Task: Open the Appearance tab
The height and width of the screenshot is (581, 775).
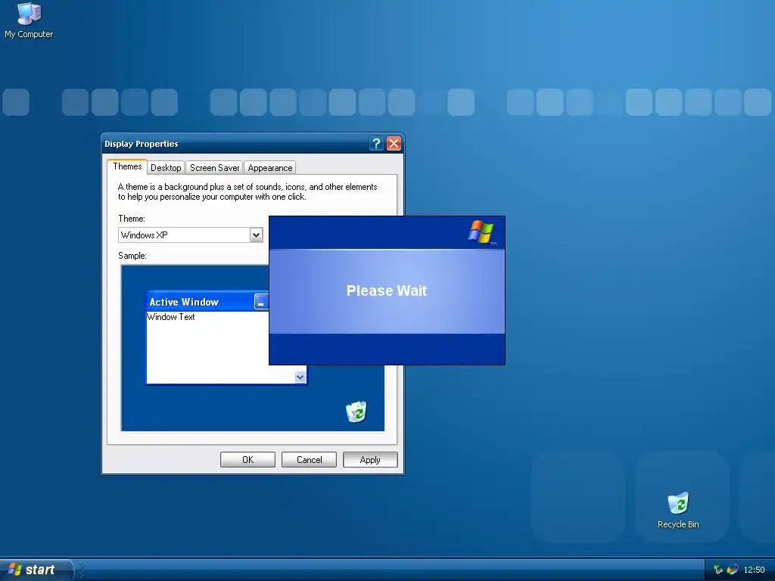Action: tap(270, 167)
